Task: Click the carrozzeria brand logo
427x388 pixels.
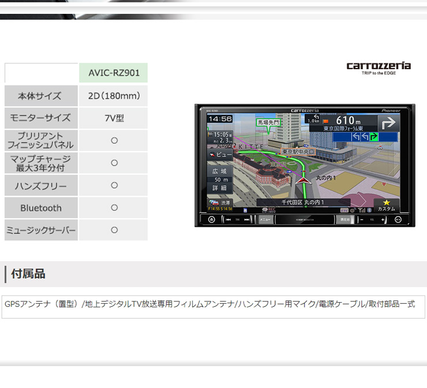Action: (x=379, y=66)
